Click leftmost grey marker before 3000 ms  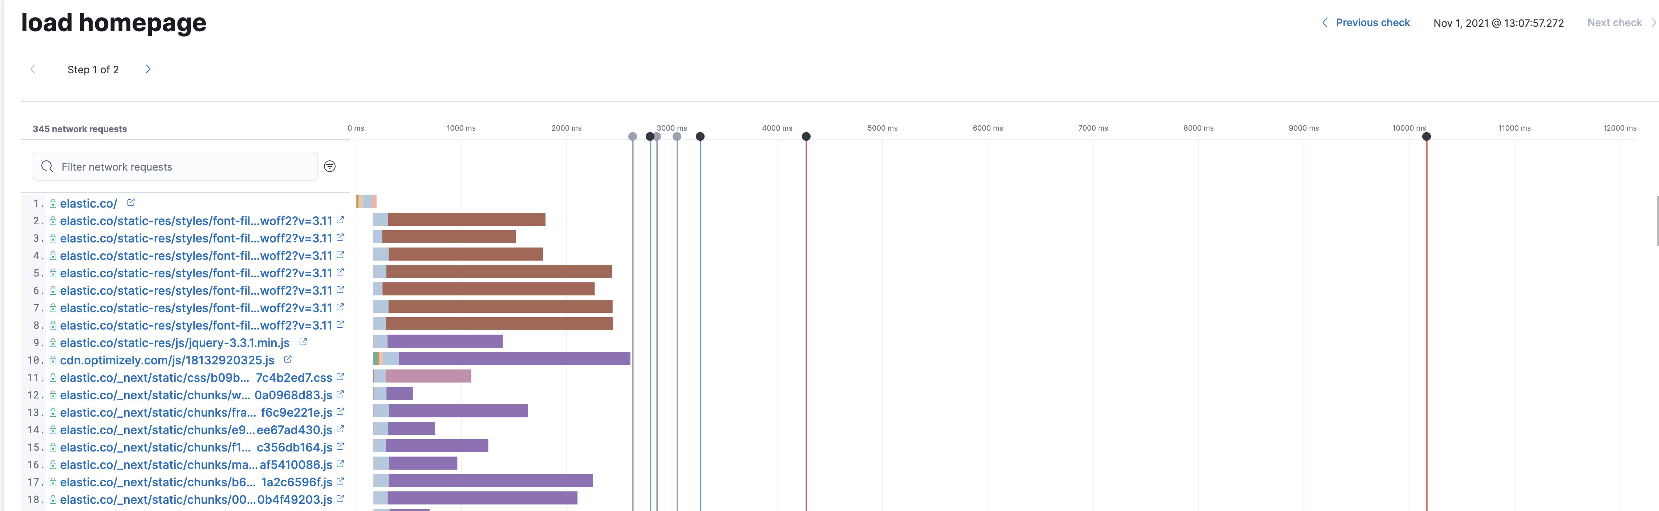click(x=632, y=136)
